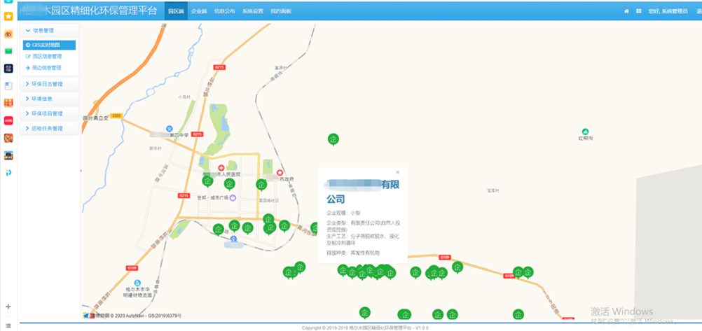Expand the 环保项目管理 section

[48, 113]
